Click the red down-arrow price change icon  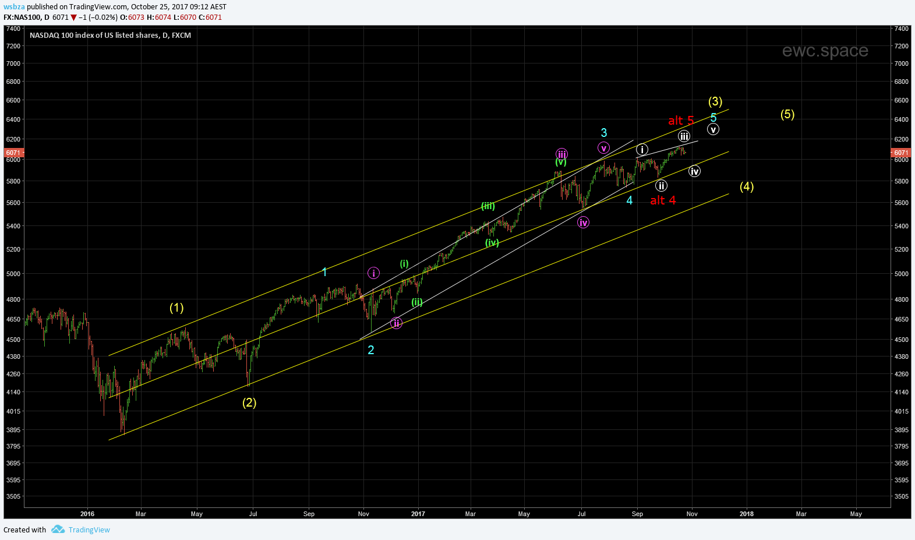click(x=74, y=17)
